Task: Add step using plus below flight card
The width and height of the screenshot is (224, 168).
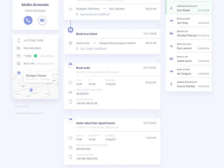Action: pos(158,25)
